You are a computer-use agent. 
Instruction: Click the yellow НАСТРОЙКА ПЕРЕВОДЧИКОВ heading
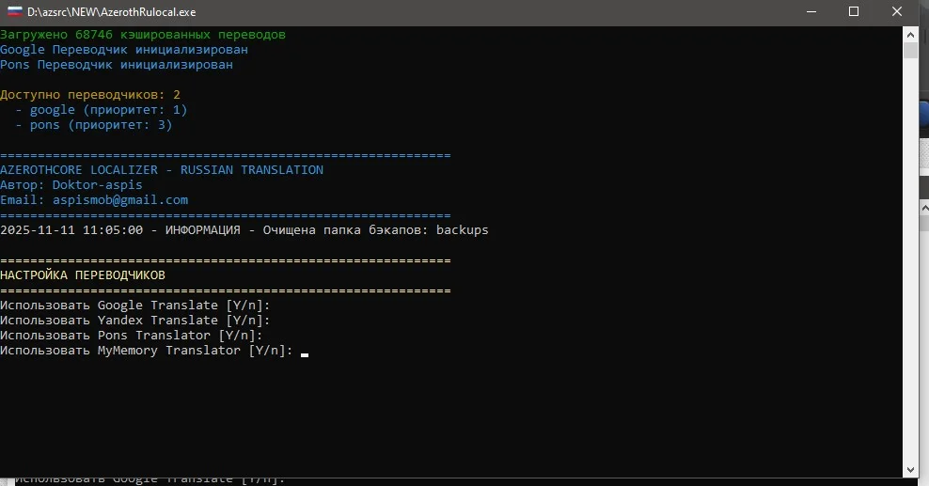click(83, 275)
